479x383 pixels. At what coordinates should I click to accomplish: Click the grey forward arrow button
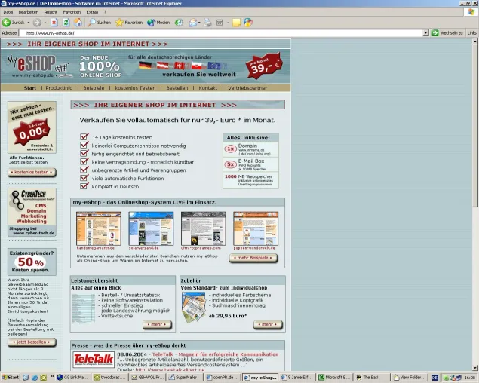click(x=37, y=23)
